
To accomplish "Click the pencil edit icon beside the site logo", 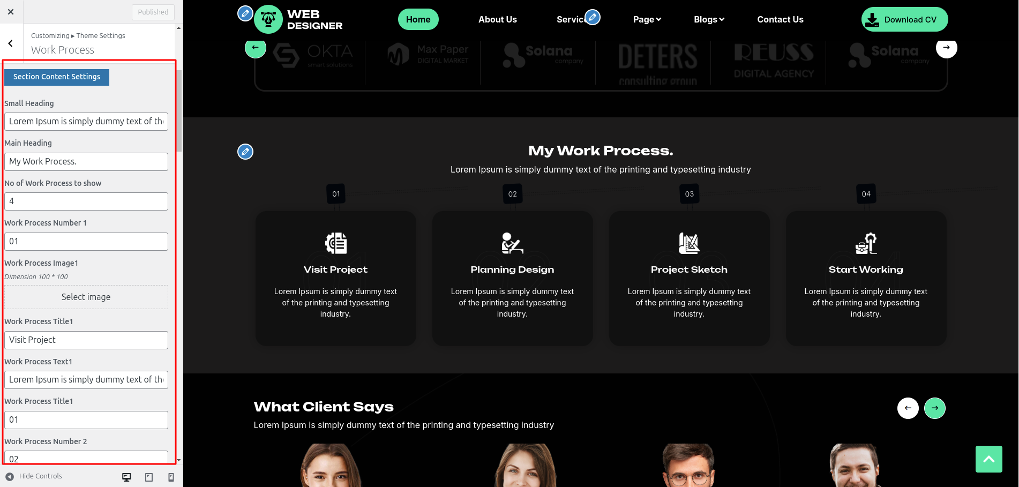I will [245, 13].
